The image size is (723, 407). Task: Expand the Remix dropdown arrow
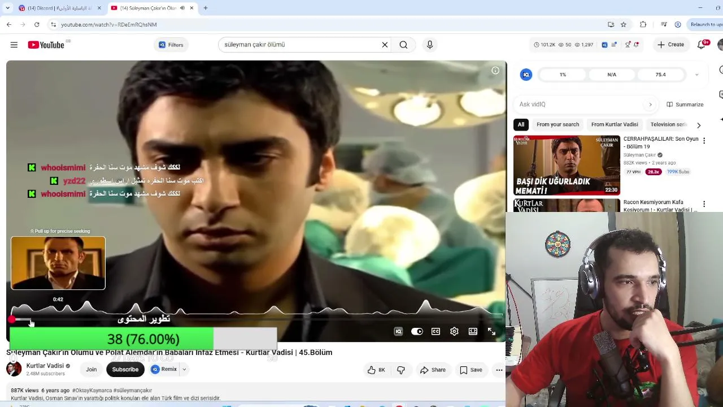coord(184,370)
